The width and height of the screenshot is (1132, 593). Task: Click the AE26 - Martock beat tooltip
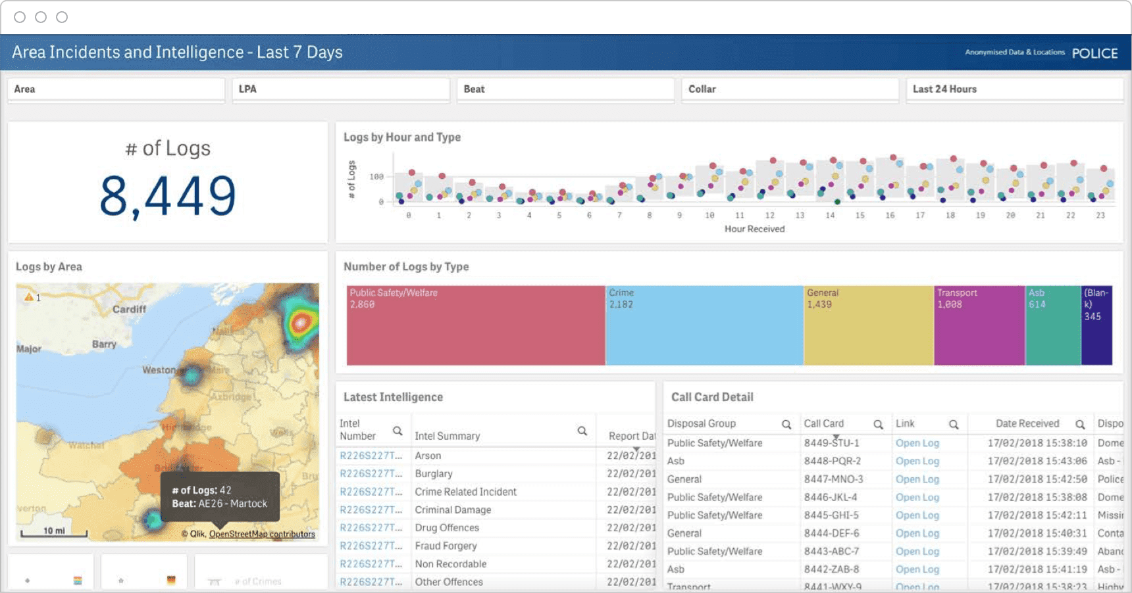220,497
